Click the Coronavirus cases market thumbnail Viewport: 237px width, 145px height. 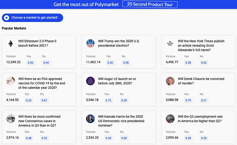click(x=11, y=119)
